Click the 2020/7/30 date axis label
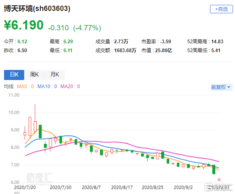 click(x=60, y=188)
